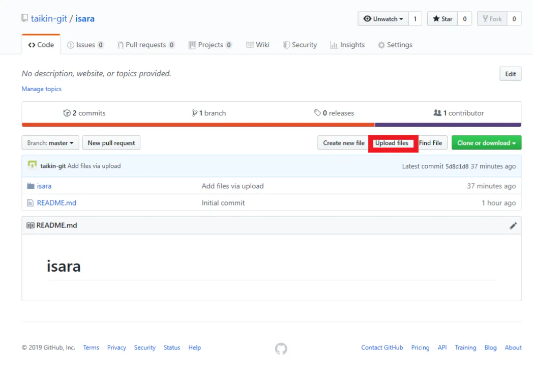The image size is (533, 379).
Task: Click New pull request button
Action: click(111, 143)
